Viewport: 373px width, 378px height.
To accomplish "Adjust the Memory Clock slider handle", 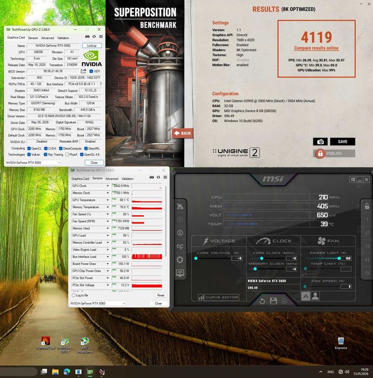I will point(255,269).
